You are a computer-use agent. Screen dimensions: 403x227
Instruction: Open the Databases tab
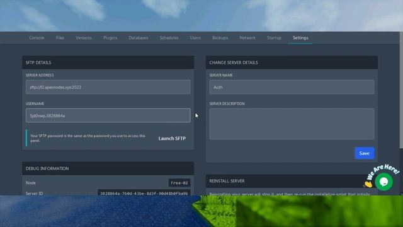click(139, 38)
